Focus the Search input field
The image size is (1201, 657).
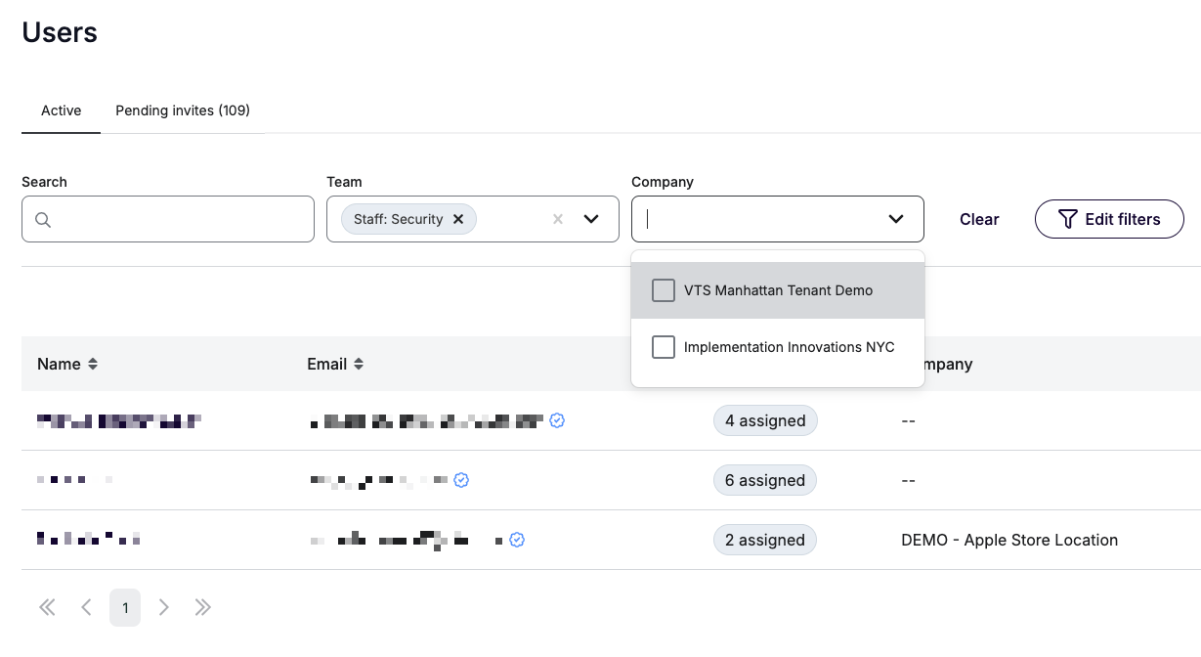tap(168, 219)
